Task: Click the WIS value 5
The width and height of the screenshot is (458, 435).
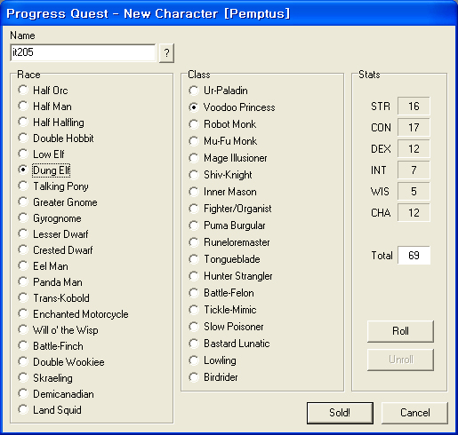Action: tap(414, 191)
